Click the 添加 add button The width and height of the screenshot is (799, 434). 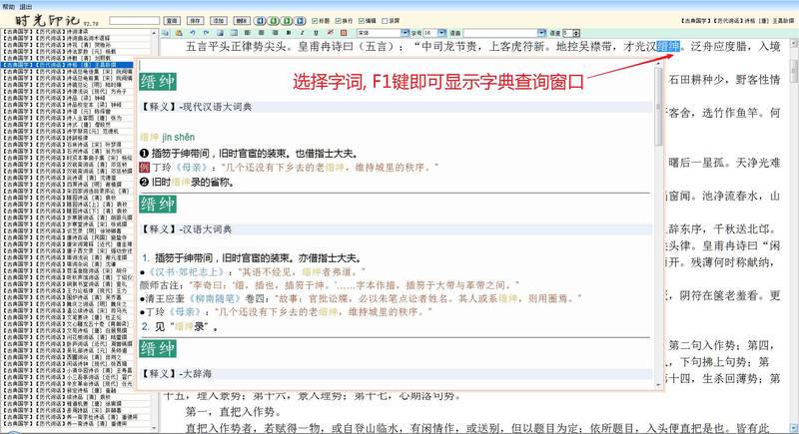[x=219, y=21]
